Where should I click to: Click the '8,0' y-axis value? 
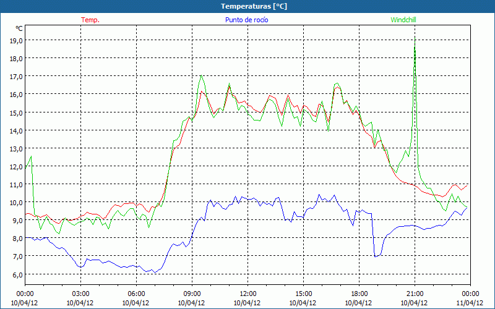click(x=17, y=239)
